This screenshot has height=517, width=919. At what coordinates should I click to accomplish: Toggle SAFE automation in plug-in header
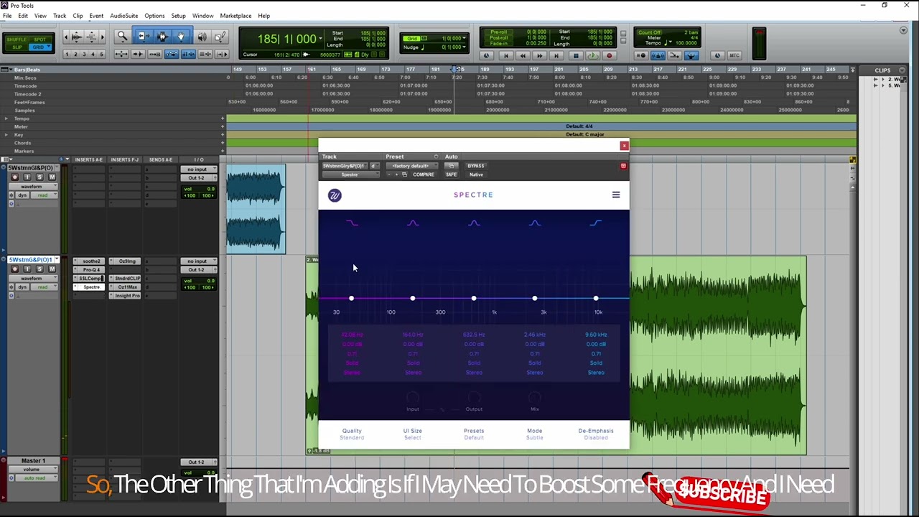pos(451,174)
